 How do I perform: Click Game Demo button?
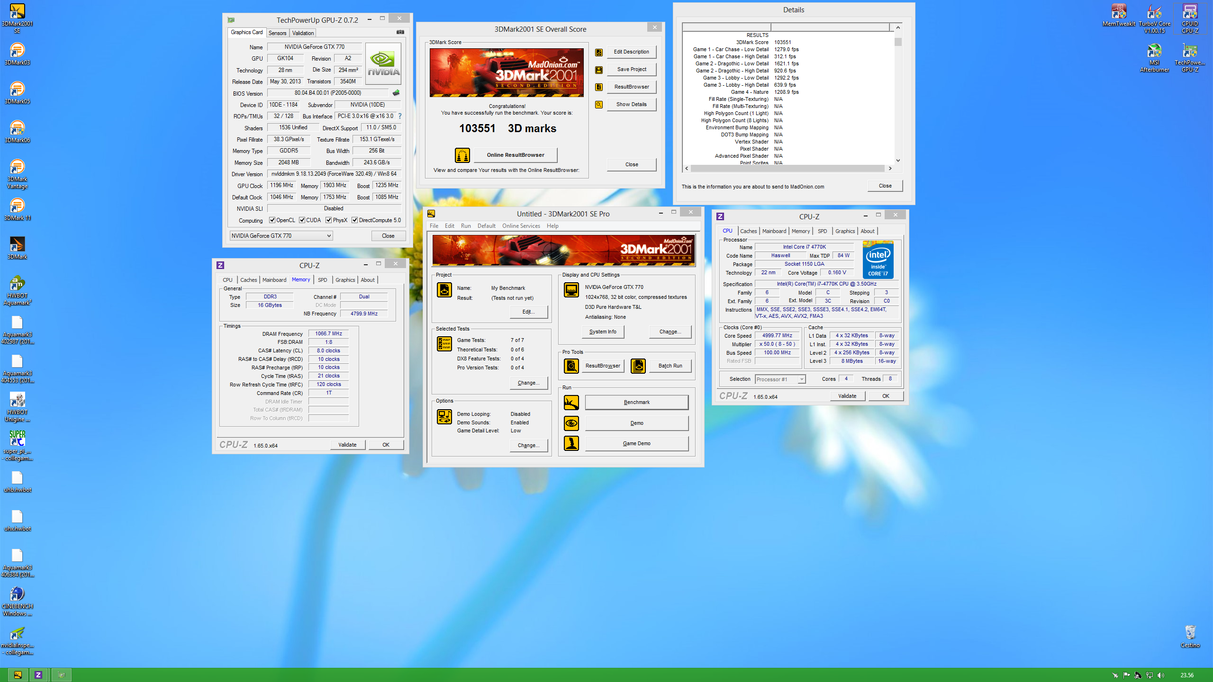tap(636, 444)
